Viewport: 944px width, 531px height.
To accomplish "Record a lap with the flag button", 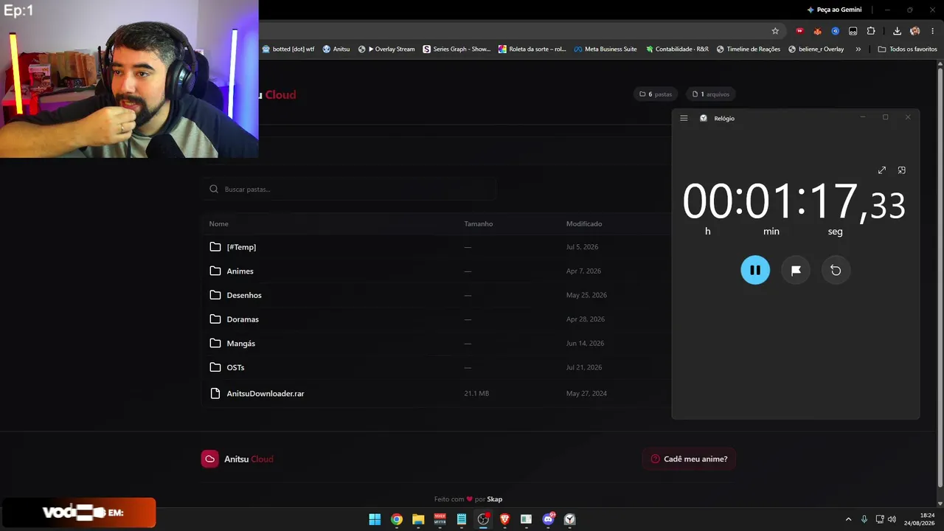I will 796,270.
